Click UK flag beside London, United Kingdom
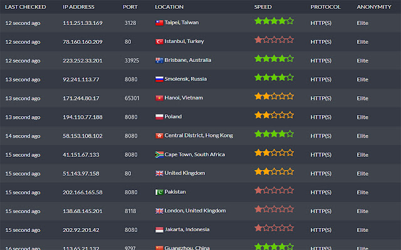 (159, 211)
